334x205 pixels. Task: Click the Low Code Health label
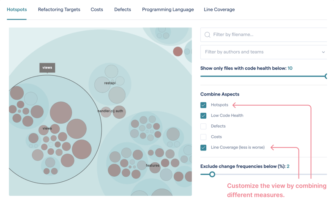(x=227, y=115)
